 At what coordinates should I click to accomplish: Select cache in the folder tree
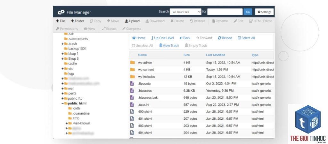pyautogui.click(x=73, y=64)
